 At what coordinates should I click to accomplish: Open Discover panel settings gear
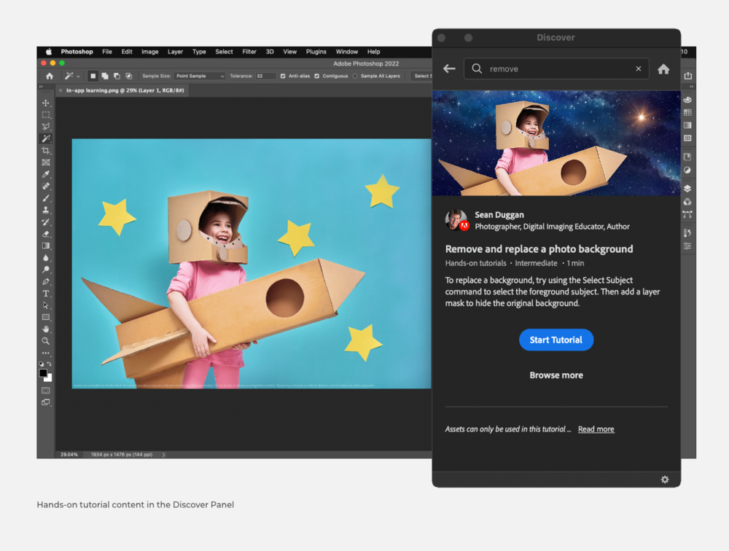(665, 479)
